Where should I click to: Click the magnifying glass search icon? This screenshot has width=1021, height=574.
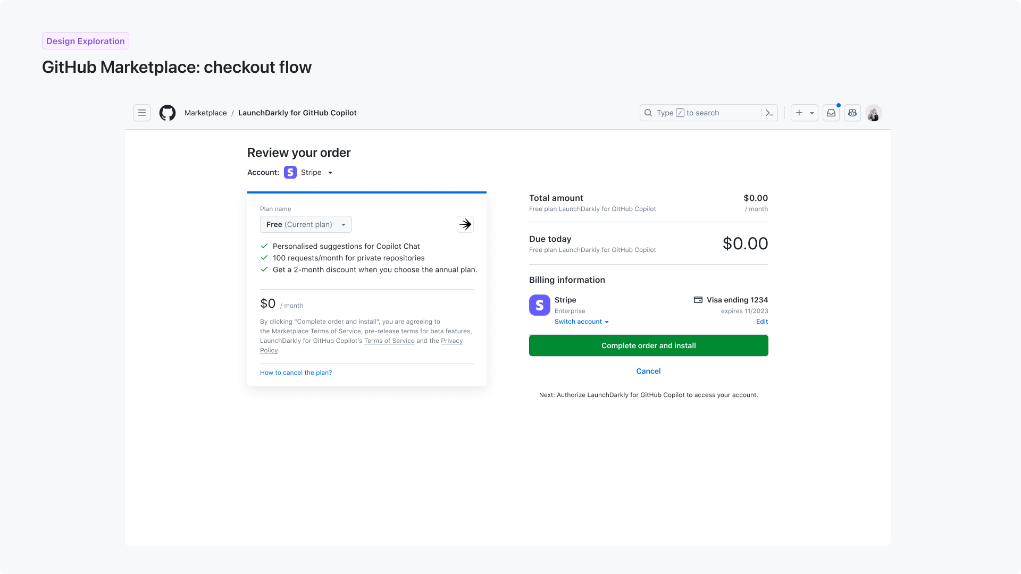pyautogui.click(x=648, y=113)
